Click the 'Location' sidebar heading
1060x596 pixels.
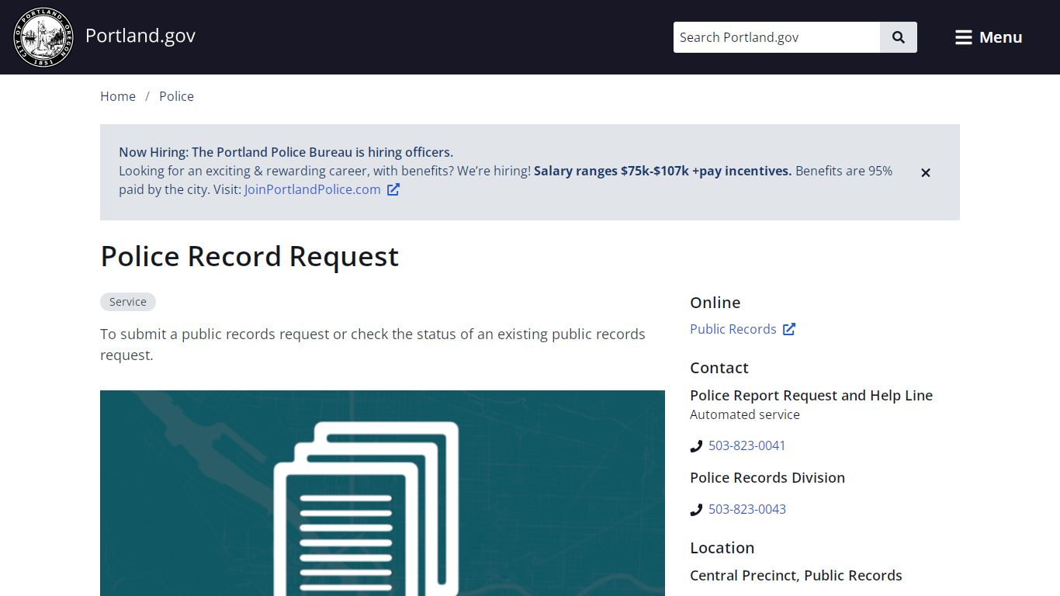[x=722, y=548]
